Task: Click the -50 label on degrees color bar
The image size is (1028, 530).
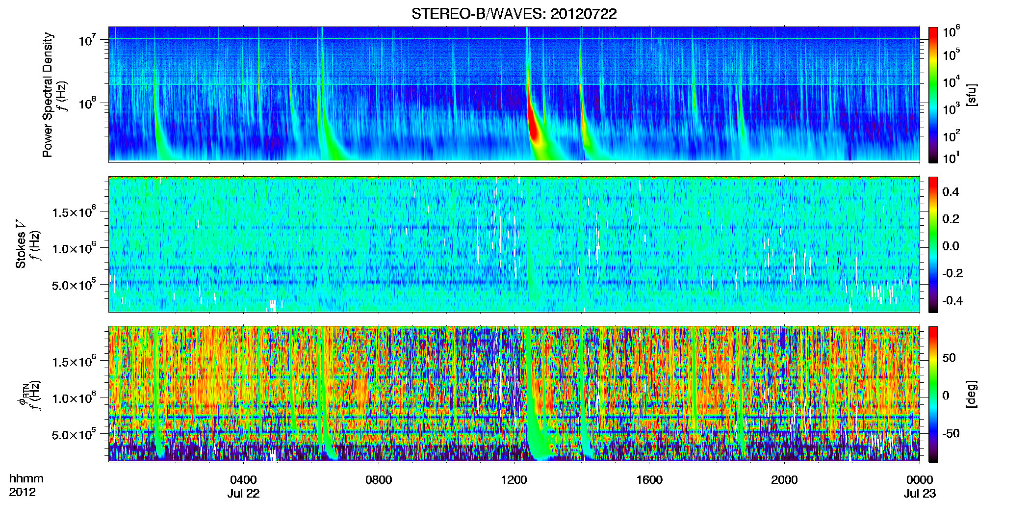Action: coord(951,434)
